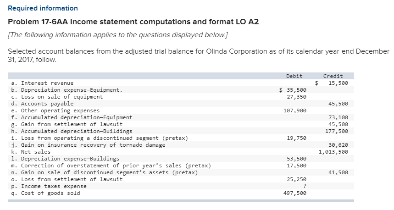Select row 'b. Depreciation expense—Equipment.'

[181, 90]
